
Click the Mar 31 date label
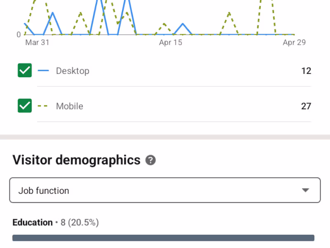[x=37, y=43]
